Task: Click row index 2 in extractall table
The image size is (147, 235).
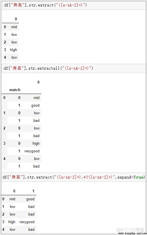Action: tap(4, 128)
